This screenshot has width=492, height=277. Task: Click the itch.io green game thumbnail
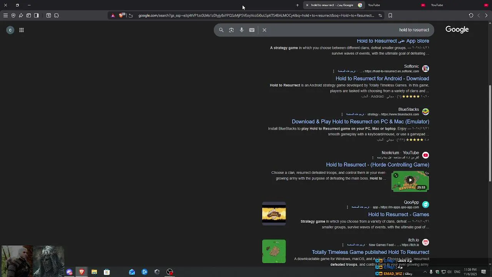tap(274, 251)
